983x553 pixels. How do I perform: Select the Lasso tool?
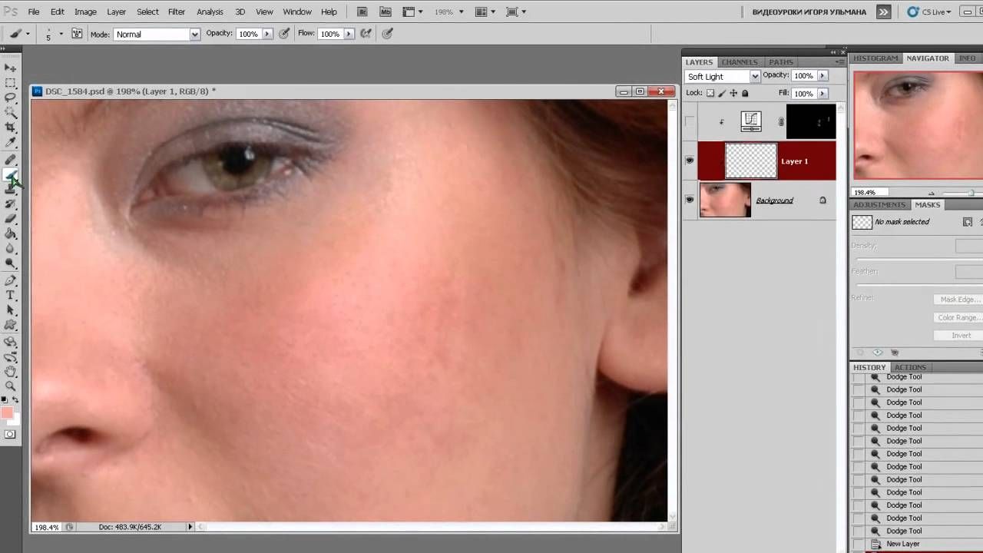coord(11,98)
